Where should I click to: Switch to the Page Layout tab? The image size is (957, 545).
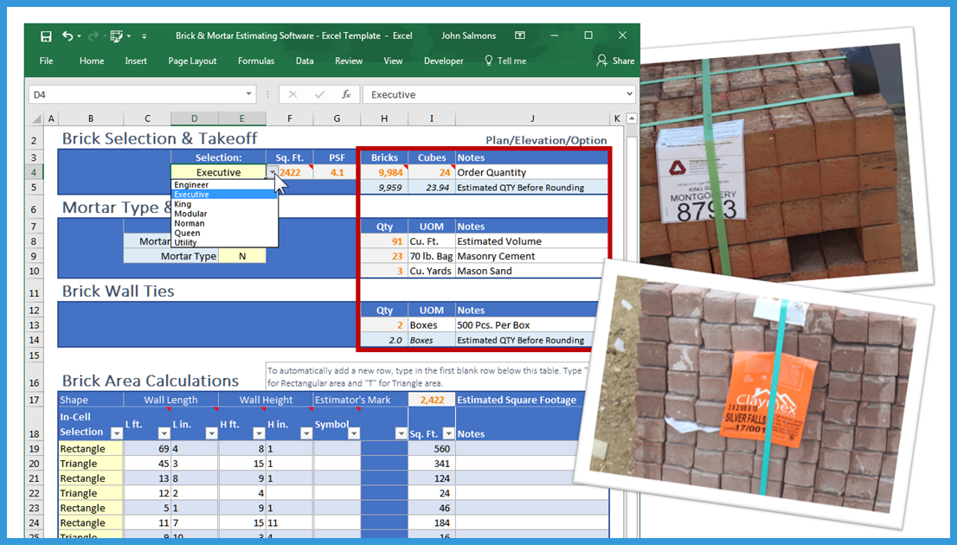coord(192,61)
